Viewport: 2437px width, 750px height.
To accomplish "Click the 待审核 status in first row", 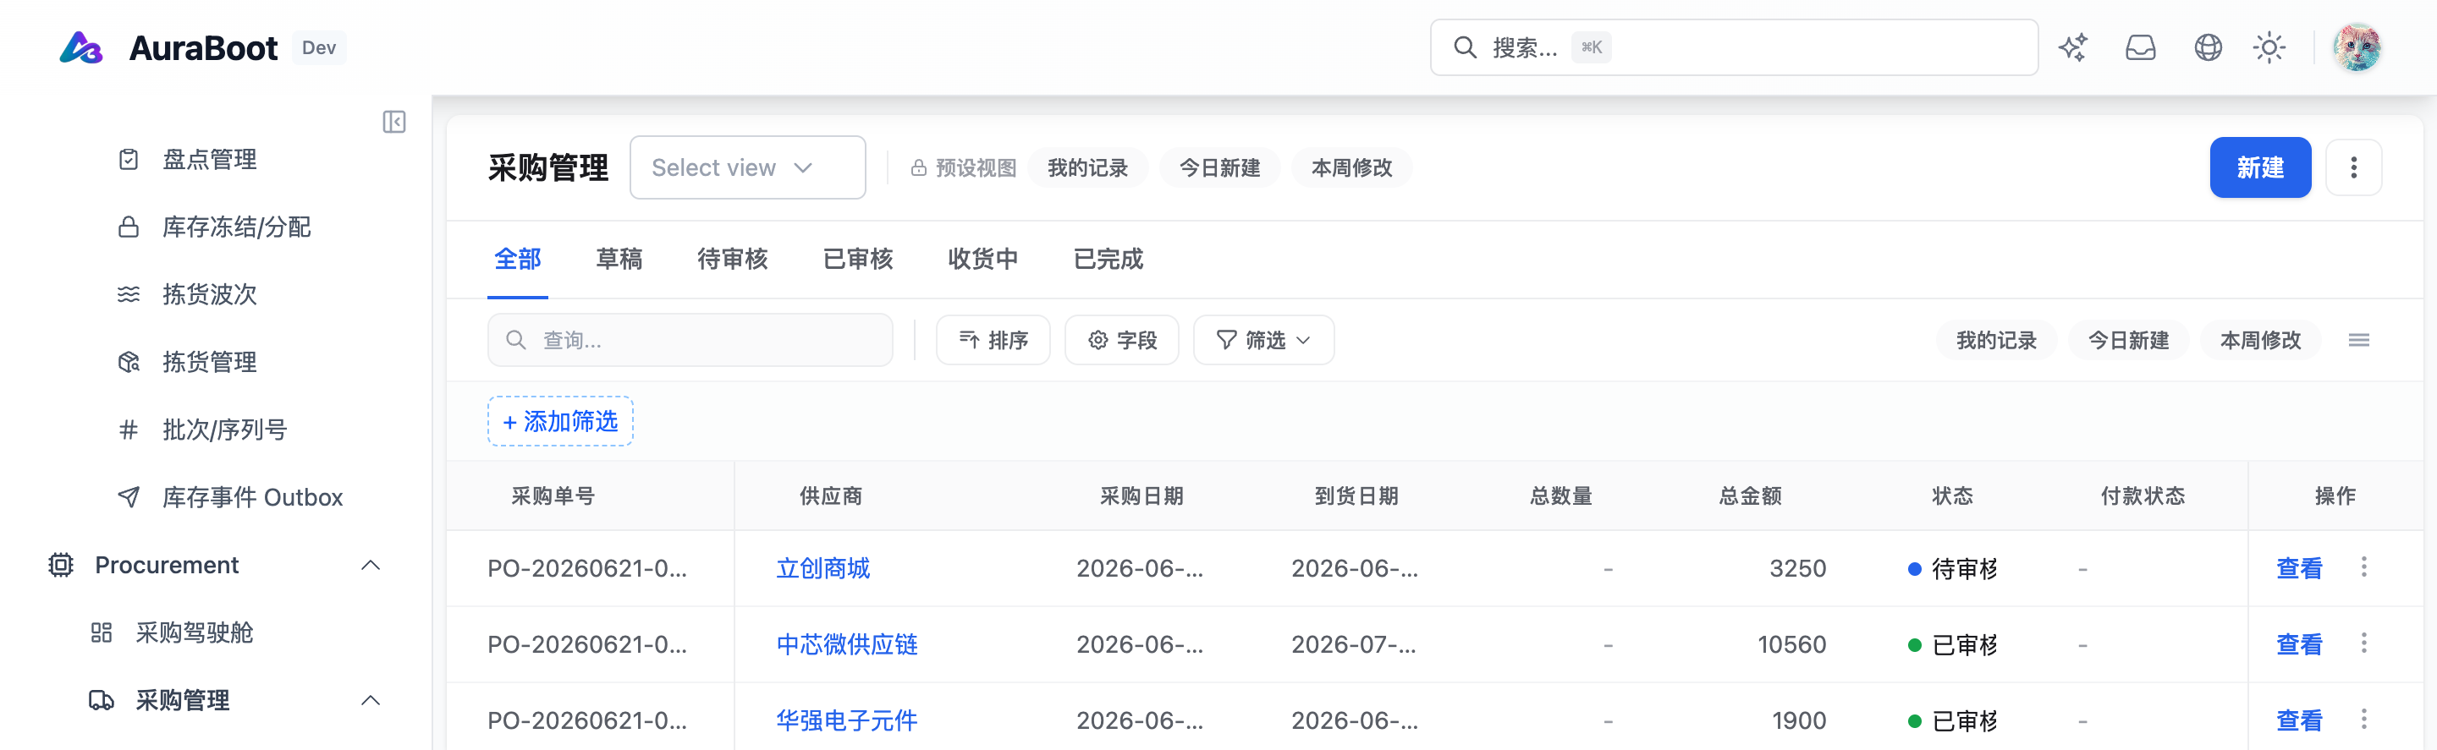I will pyautogui.click(x=1955, y=568).
